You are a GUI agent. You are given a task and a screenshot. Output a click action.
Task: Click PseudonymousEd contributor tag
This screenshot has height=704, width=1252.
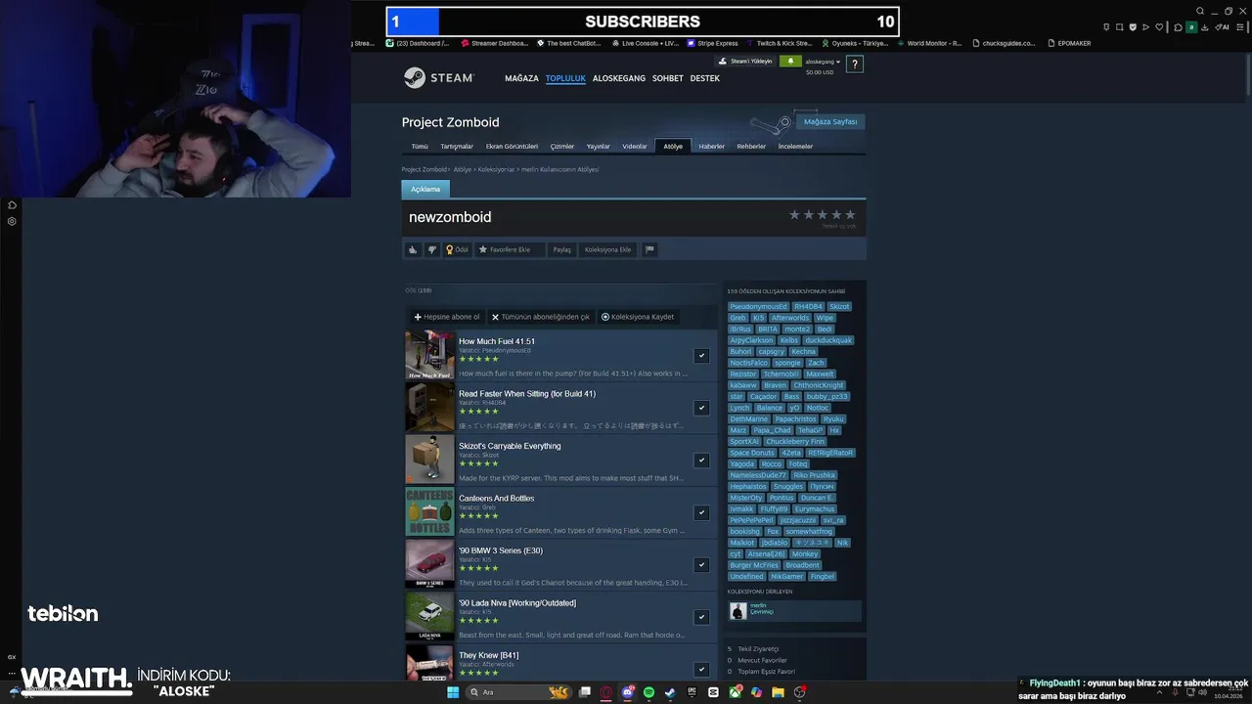(x=758, y=306)
